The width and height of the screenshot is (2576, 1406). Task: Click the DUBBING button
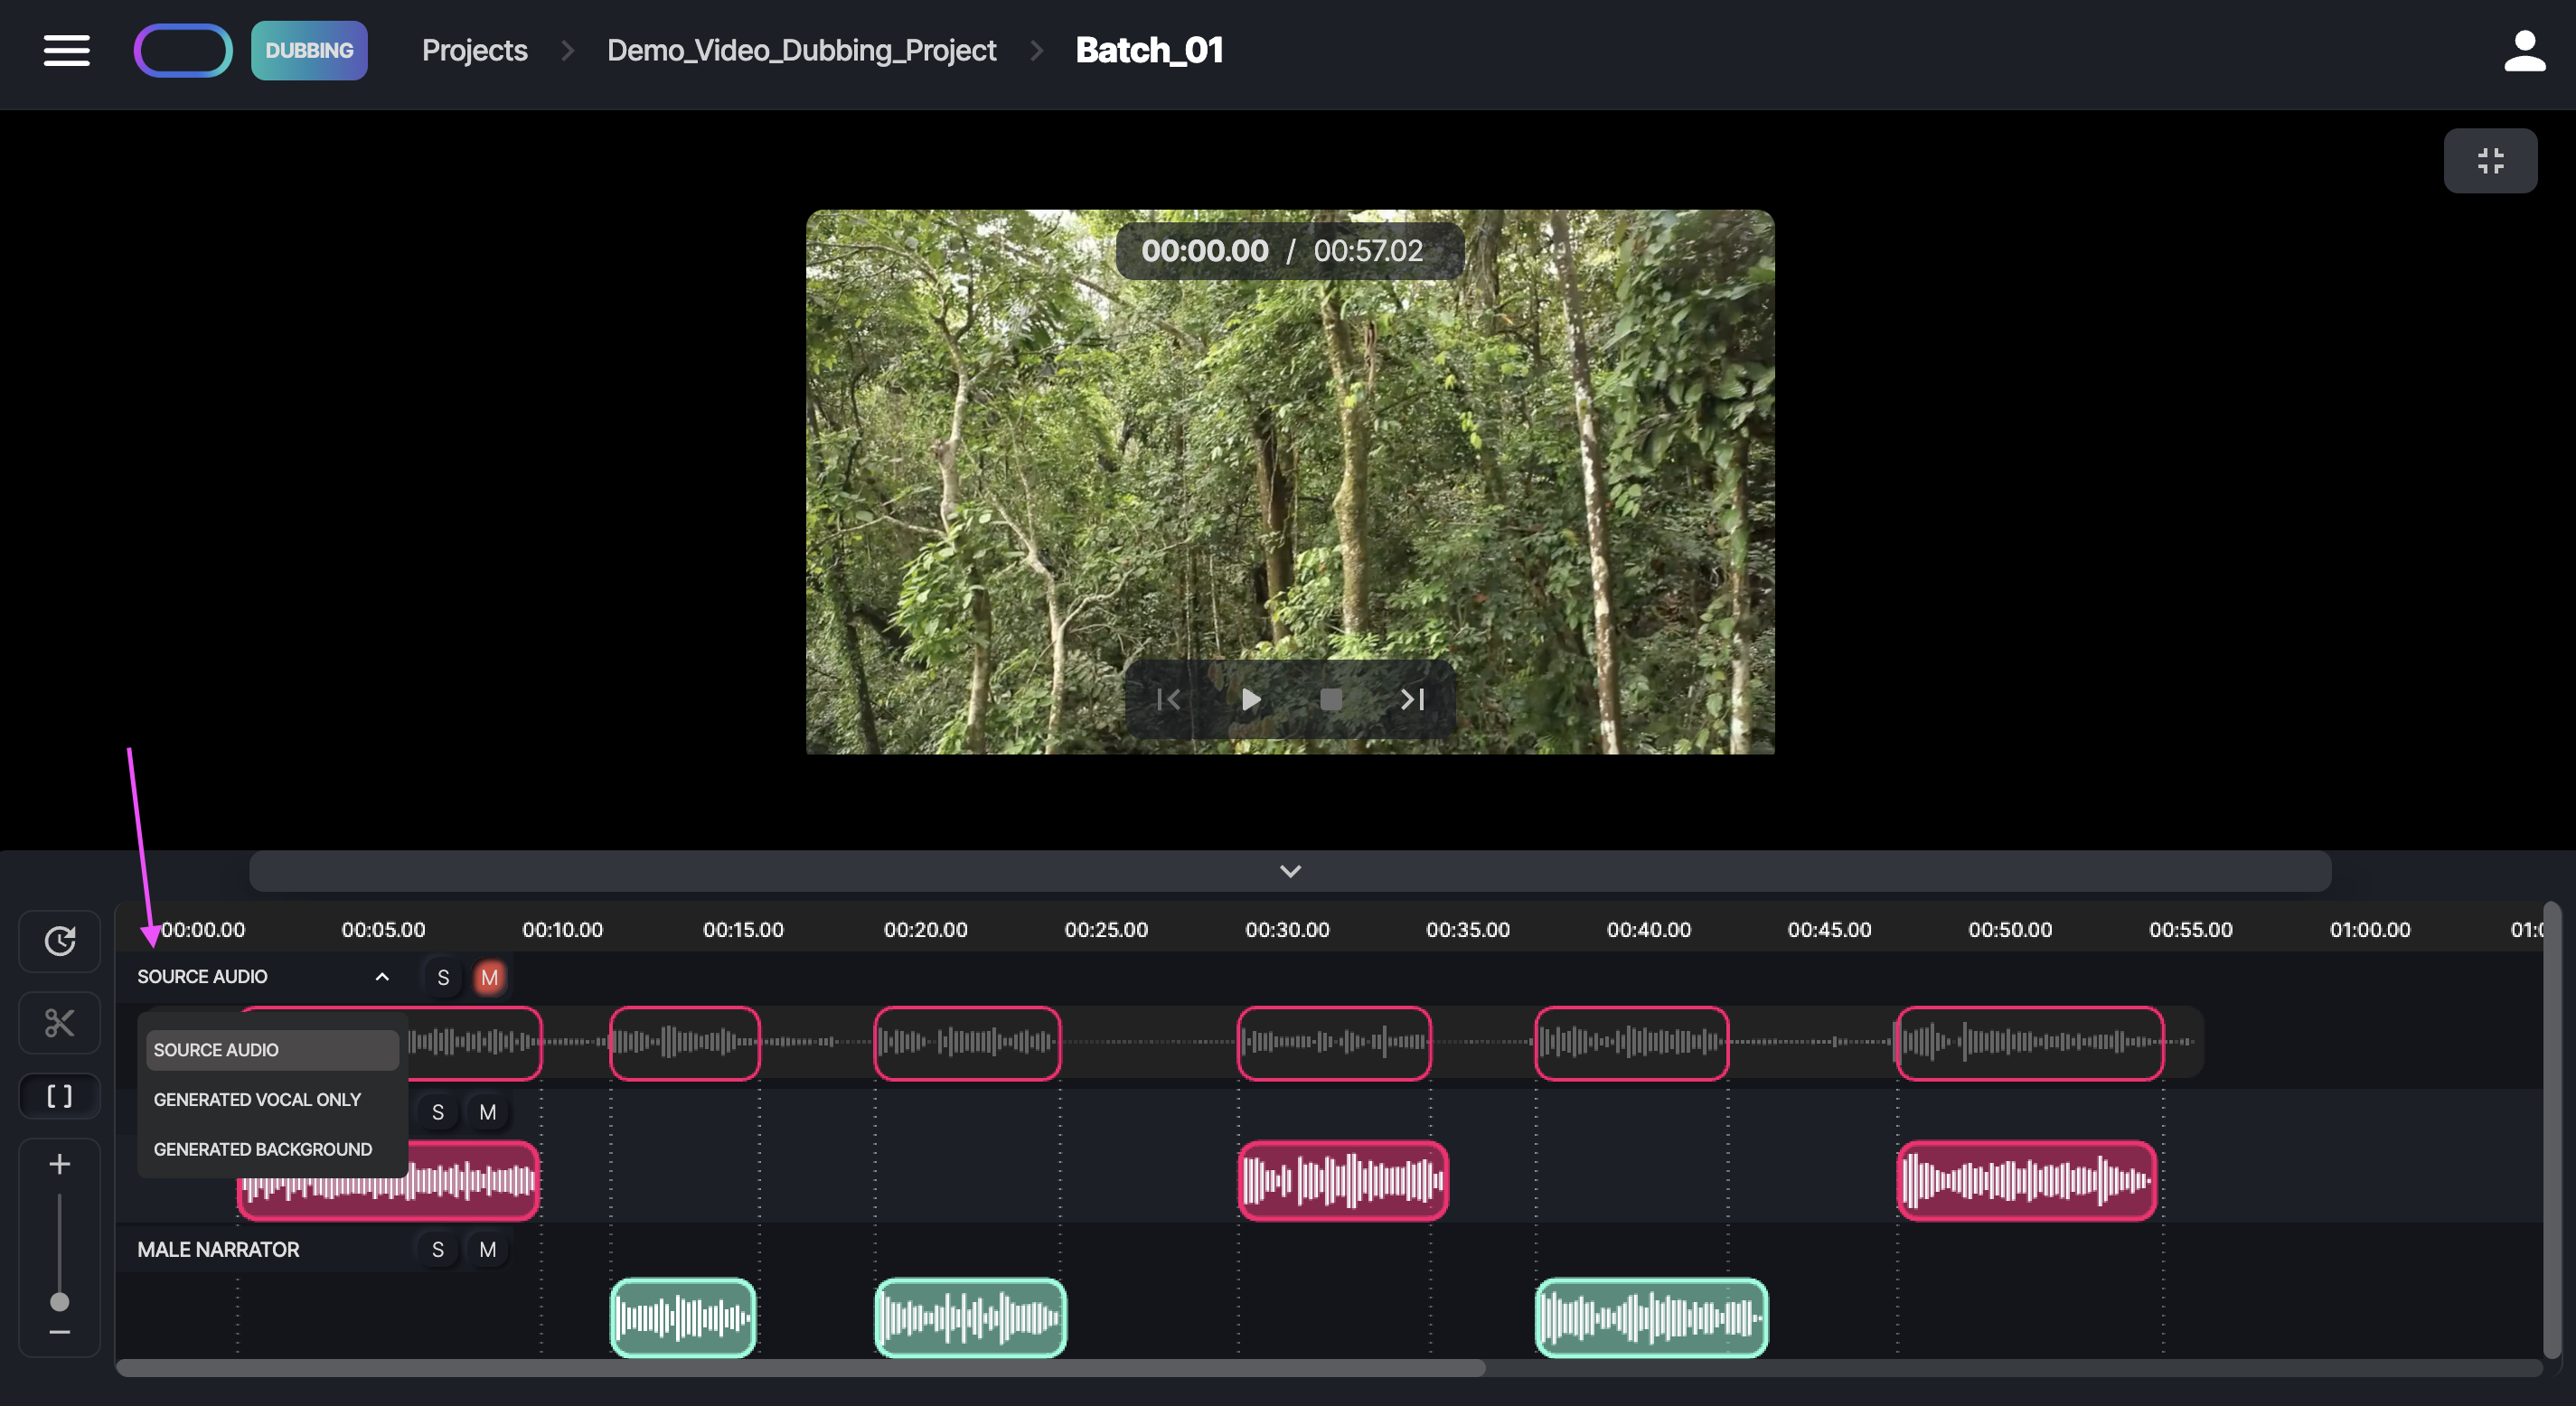[x=309, y=50]
